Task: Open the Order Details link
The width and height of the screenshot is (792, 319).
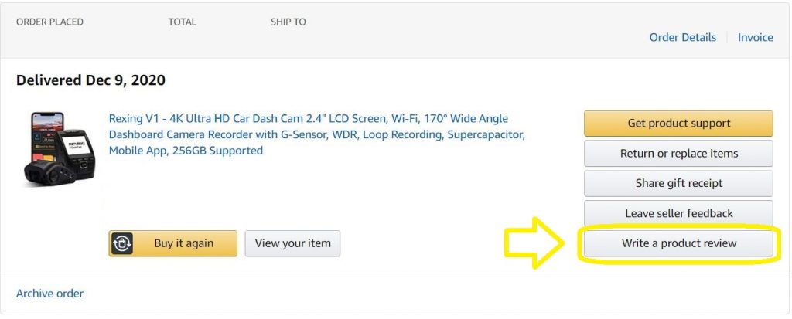Action: (x=682, y=37)
